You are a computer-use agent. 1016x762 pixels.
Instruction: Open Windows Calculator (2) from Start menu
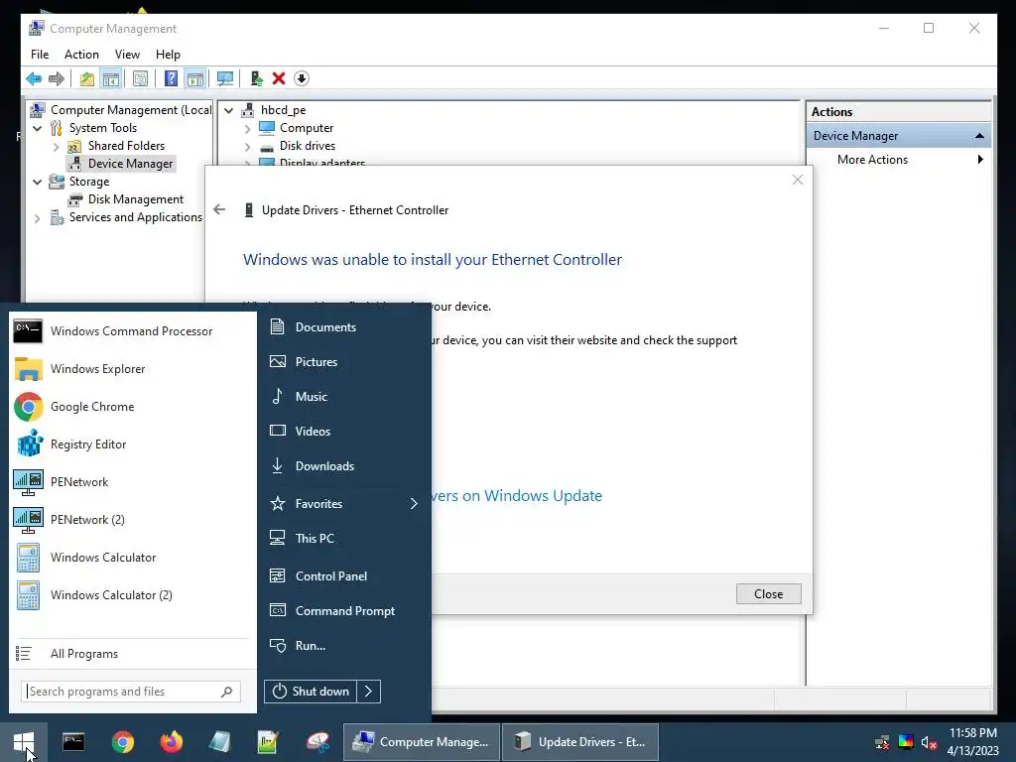click(x=132, y=595)
